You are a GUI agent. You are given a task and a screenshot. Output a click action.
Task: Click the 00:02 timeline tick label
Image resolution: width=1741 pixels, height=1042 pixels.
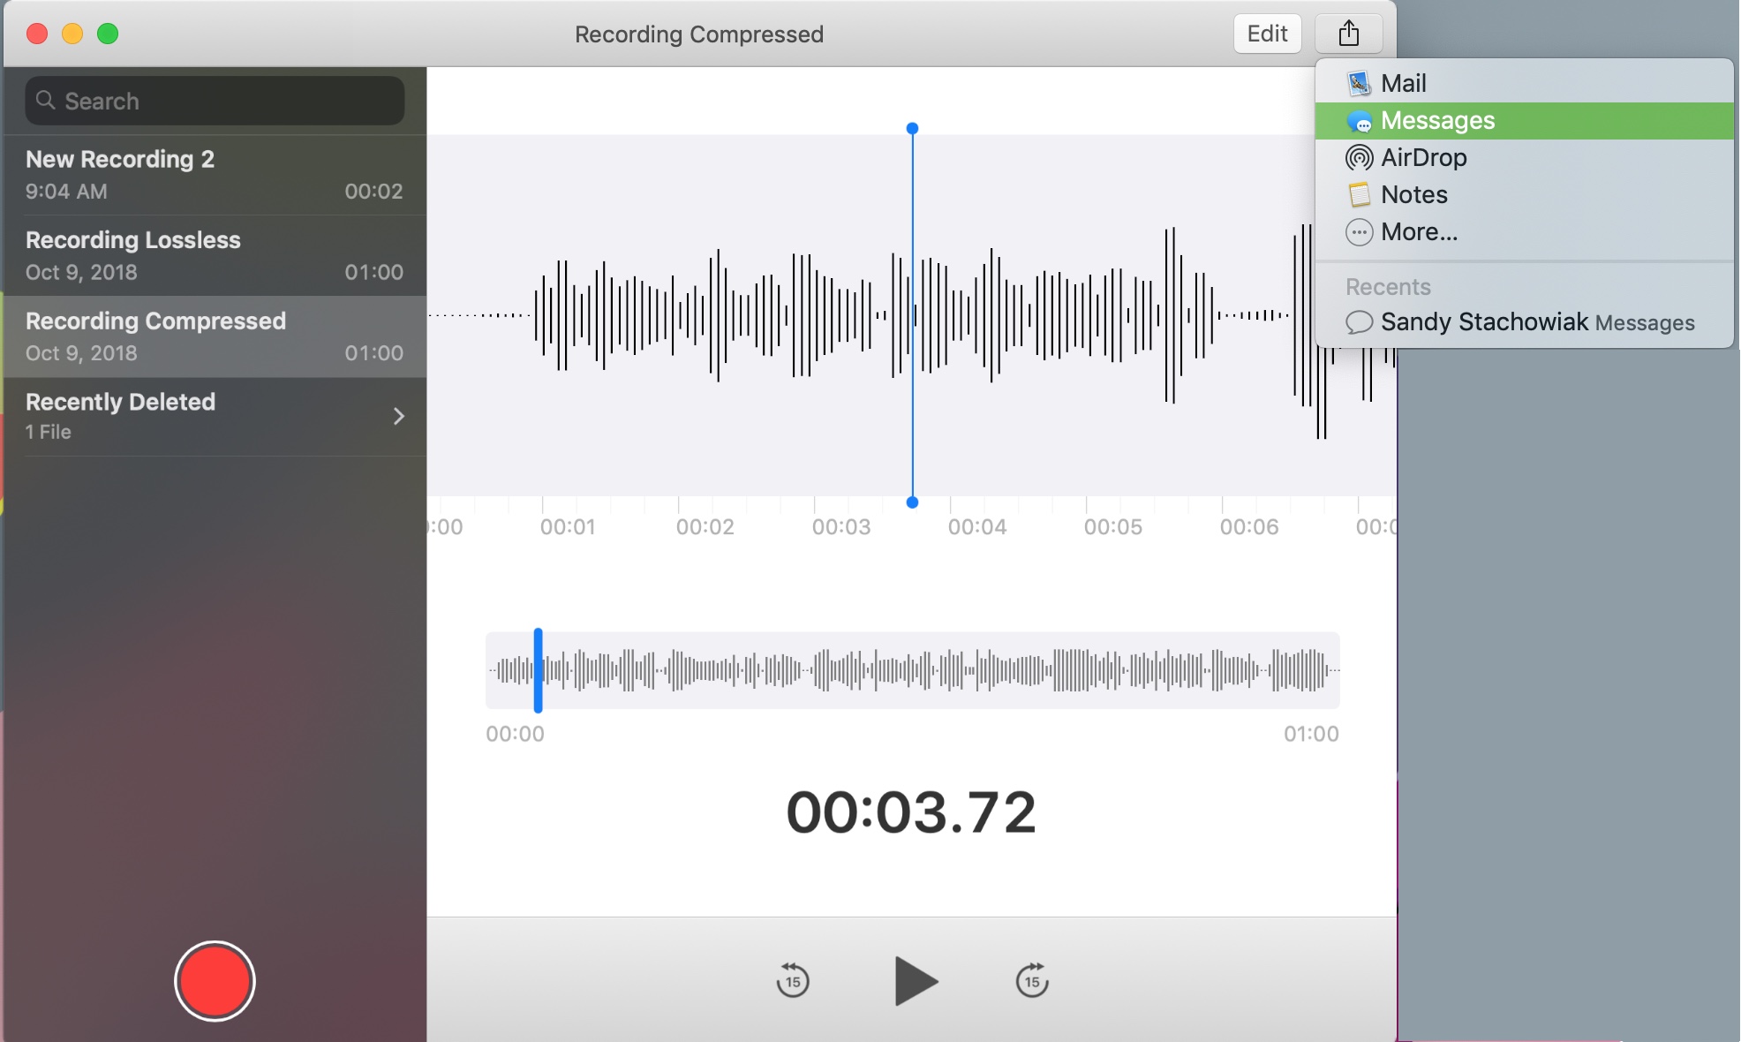point(705,527)
